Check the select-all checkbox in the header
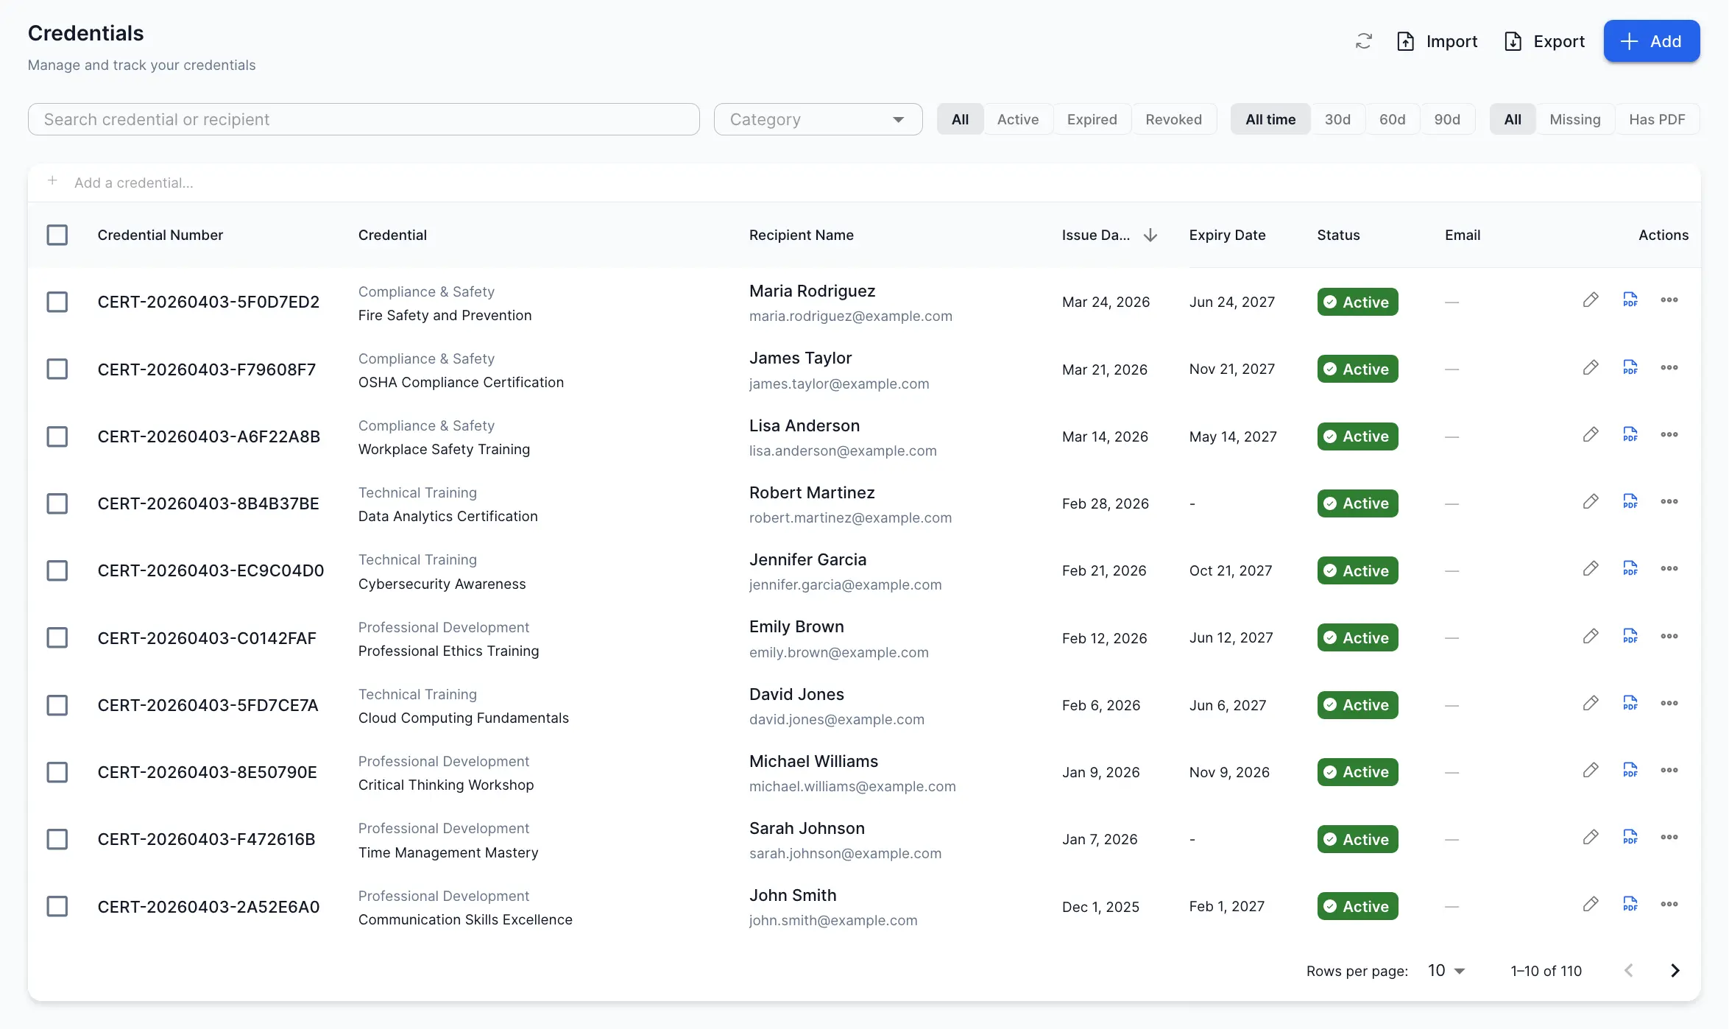1729x1029 pixels. (x=57, y=235)
